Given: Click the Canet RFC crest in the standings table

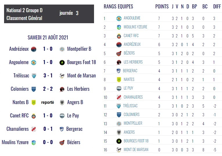Looking at the screenshot, I should [119, 36].
